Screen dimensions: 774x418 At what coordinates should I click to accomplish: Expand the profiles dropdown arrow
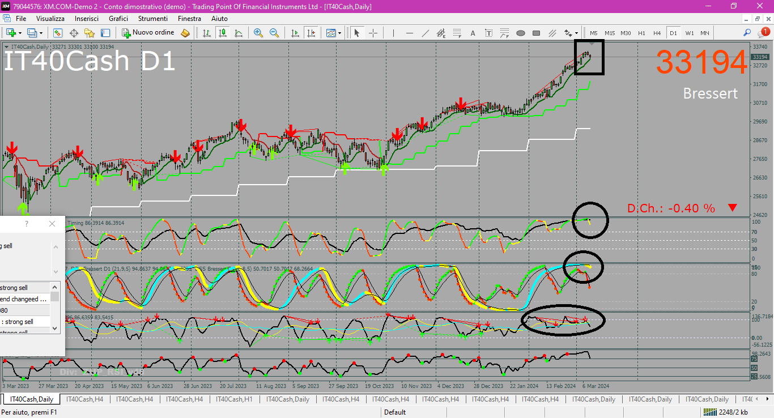coord(41,33)
